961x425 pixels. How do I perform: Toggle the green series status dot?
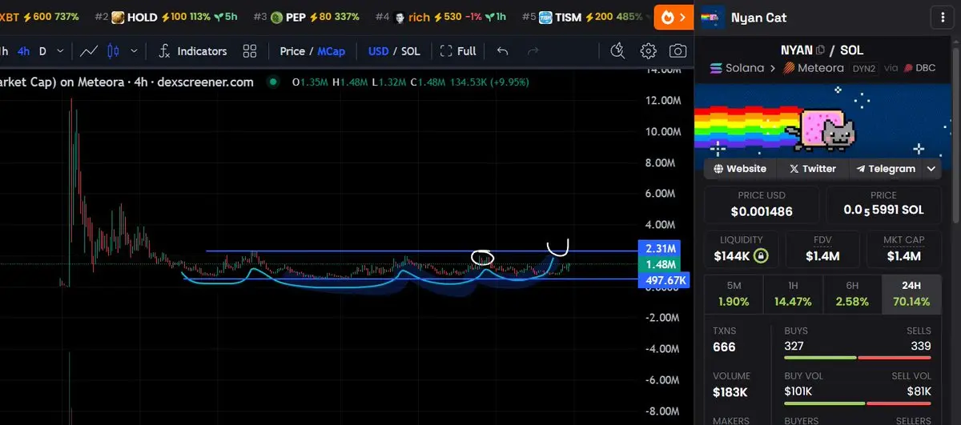point(274,82)
